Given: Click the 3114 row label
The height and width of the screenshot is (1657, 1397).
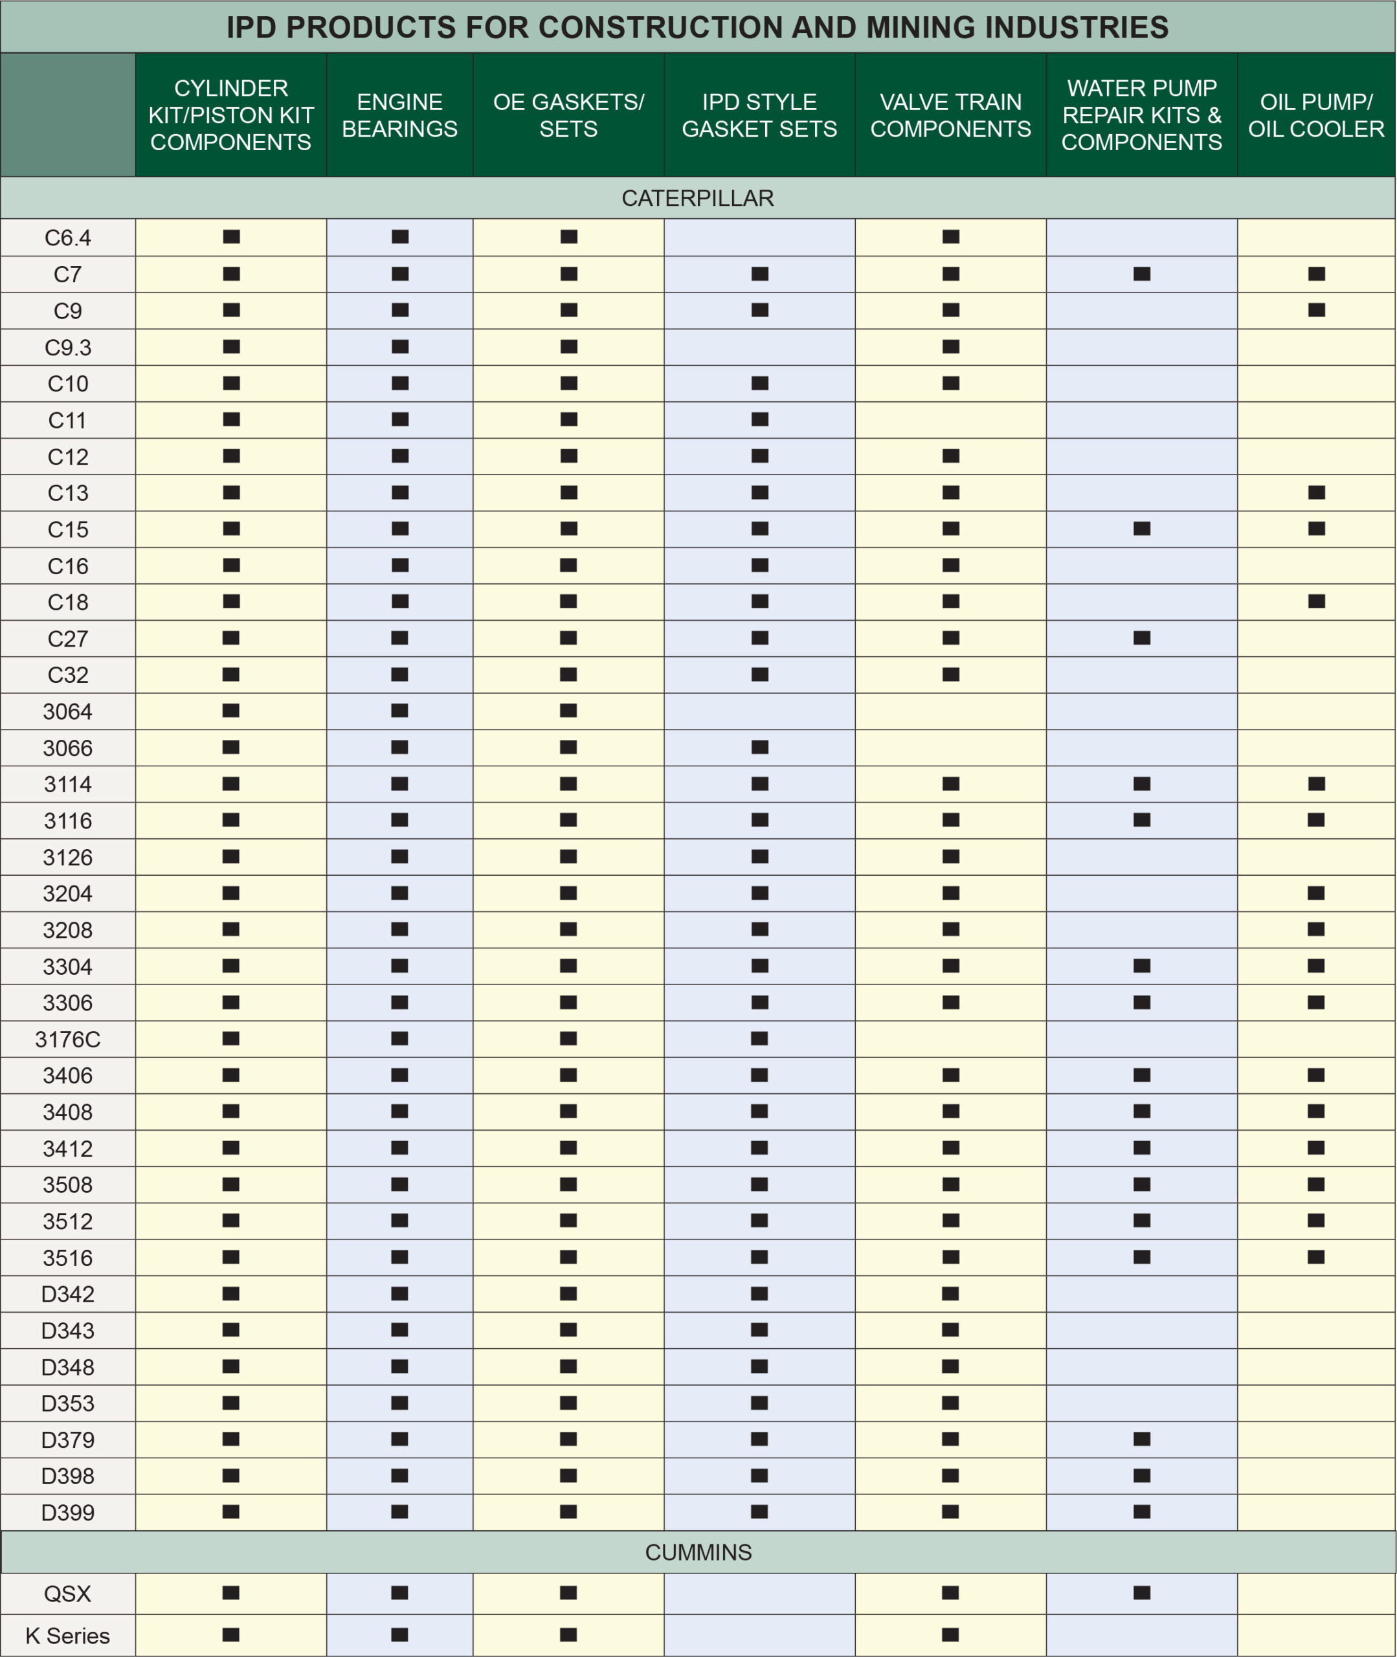Looking at the screenshot, I should [68, 784].
